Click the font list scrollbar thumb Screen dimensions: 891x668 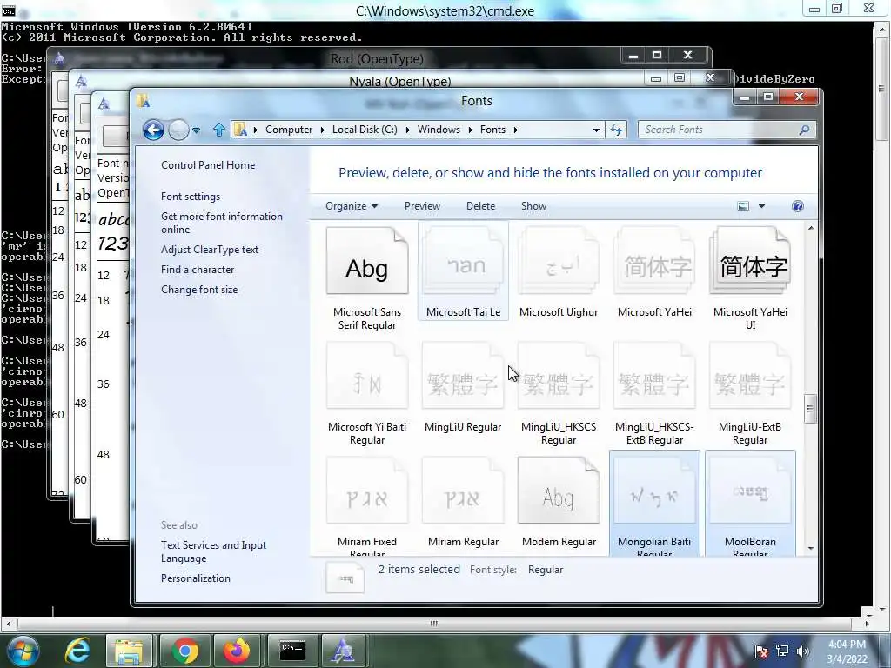810,409
